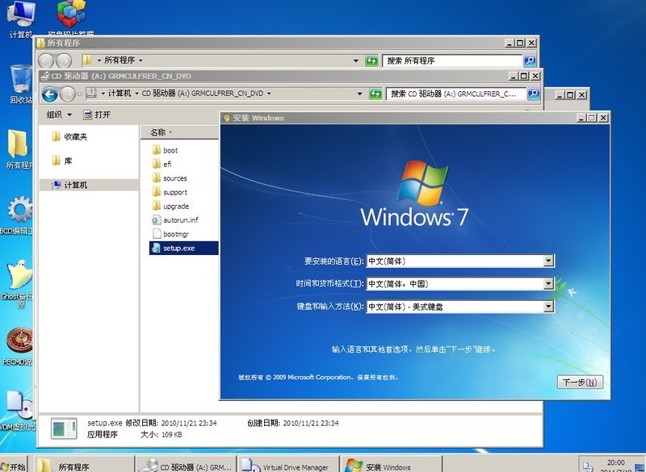Switch to 所有程序 taskbar button
The image size is (646, 472).
[84, 466]
